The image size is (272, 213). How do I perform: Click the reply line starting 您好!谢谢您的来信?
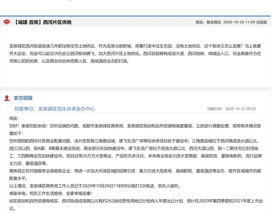(135, 130)
